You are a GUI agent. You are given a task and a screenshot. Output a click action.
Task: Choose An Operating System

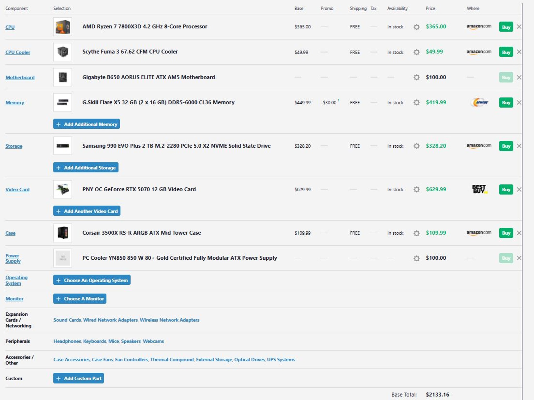(92, 280)
